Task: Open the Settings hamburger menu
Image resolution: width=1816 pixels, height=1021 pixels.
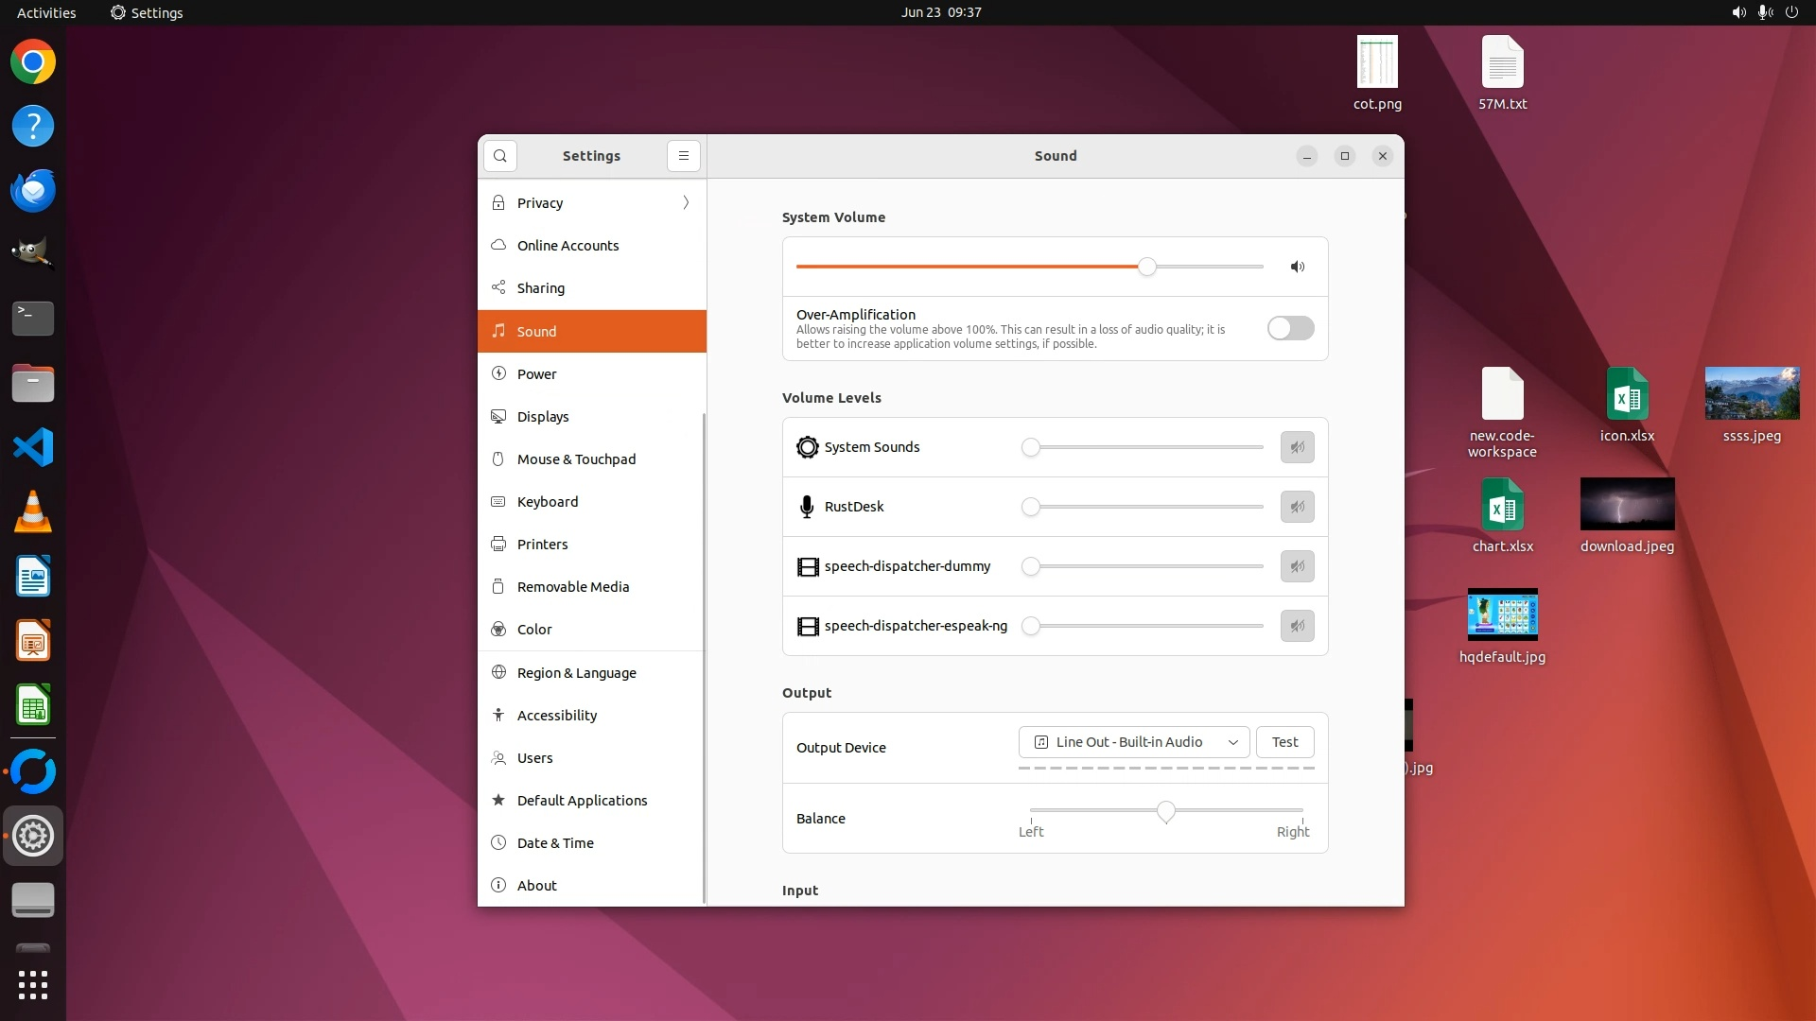Action: point(683,156)
